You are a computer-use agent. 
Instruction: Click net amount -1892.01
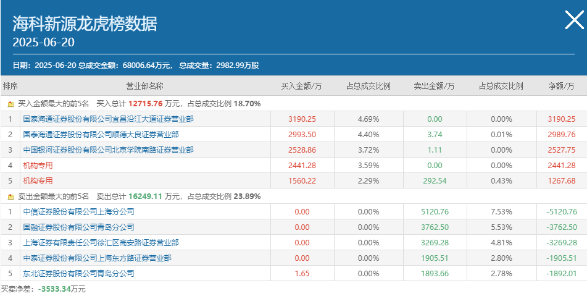[562, 273]
